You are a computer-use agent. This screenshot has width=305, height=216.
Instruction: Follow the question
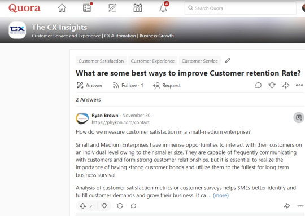pyautogui.click(x=128, y=85)
